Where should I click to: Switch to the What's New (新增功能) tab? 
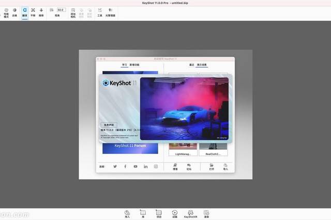pos(134,65)
